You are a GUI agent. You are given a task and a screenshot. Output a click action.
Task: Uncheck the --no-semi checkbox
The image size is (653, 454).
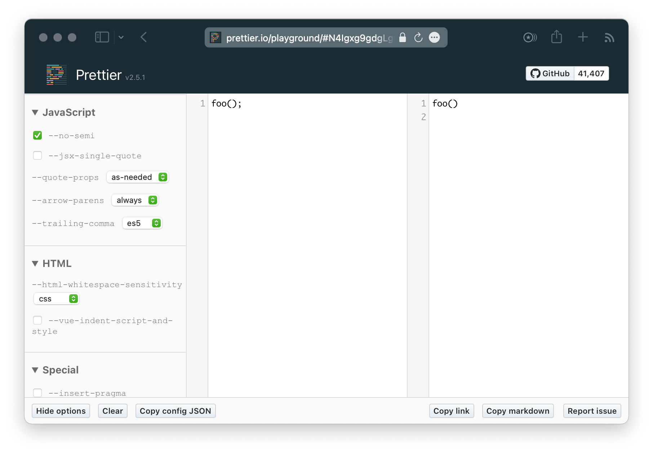coord(37,135)
